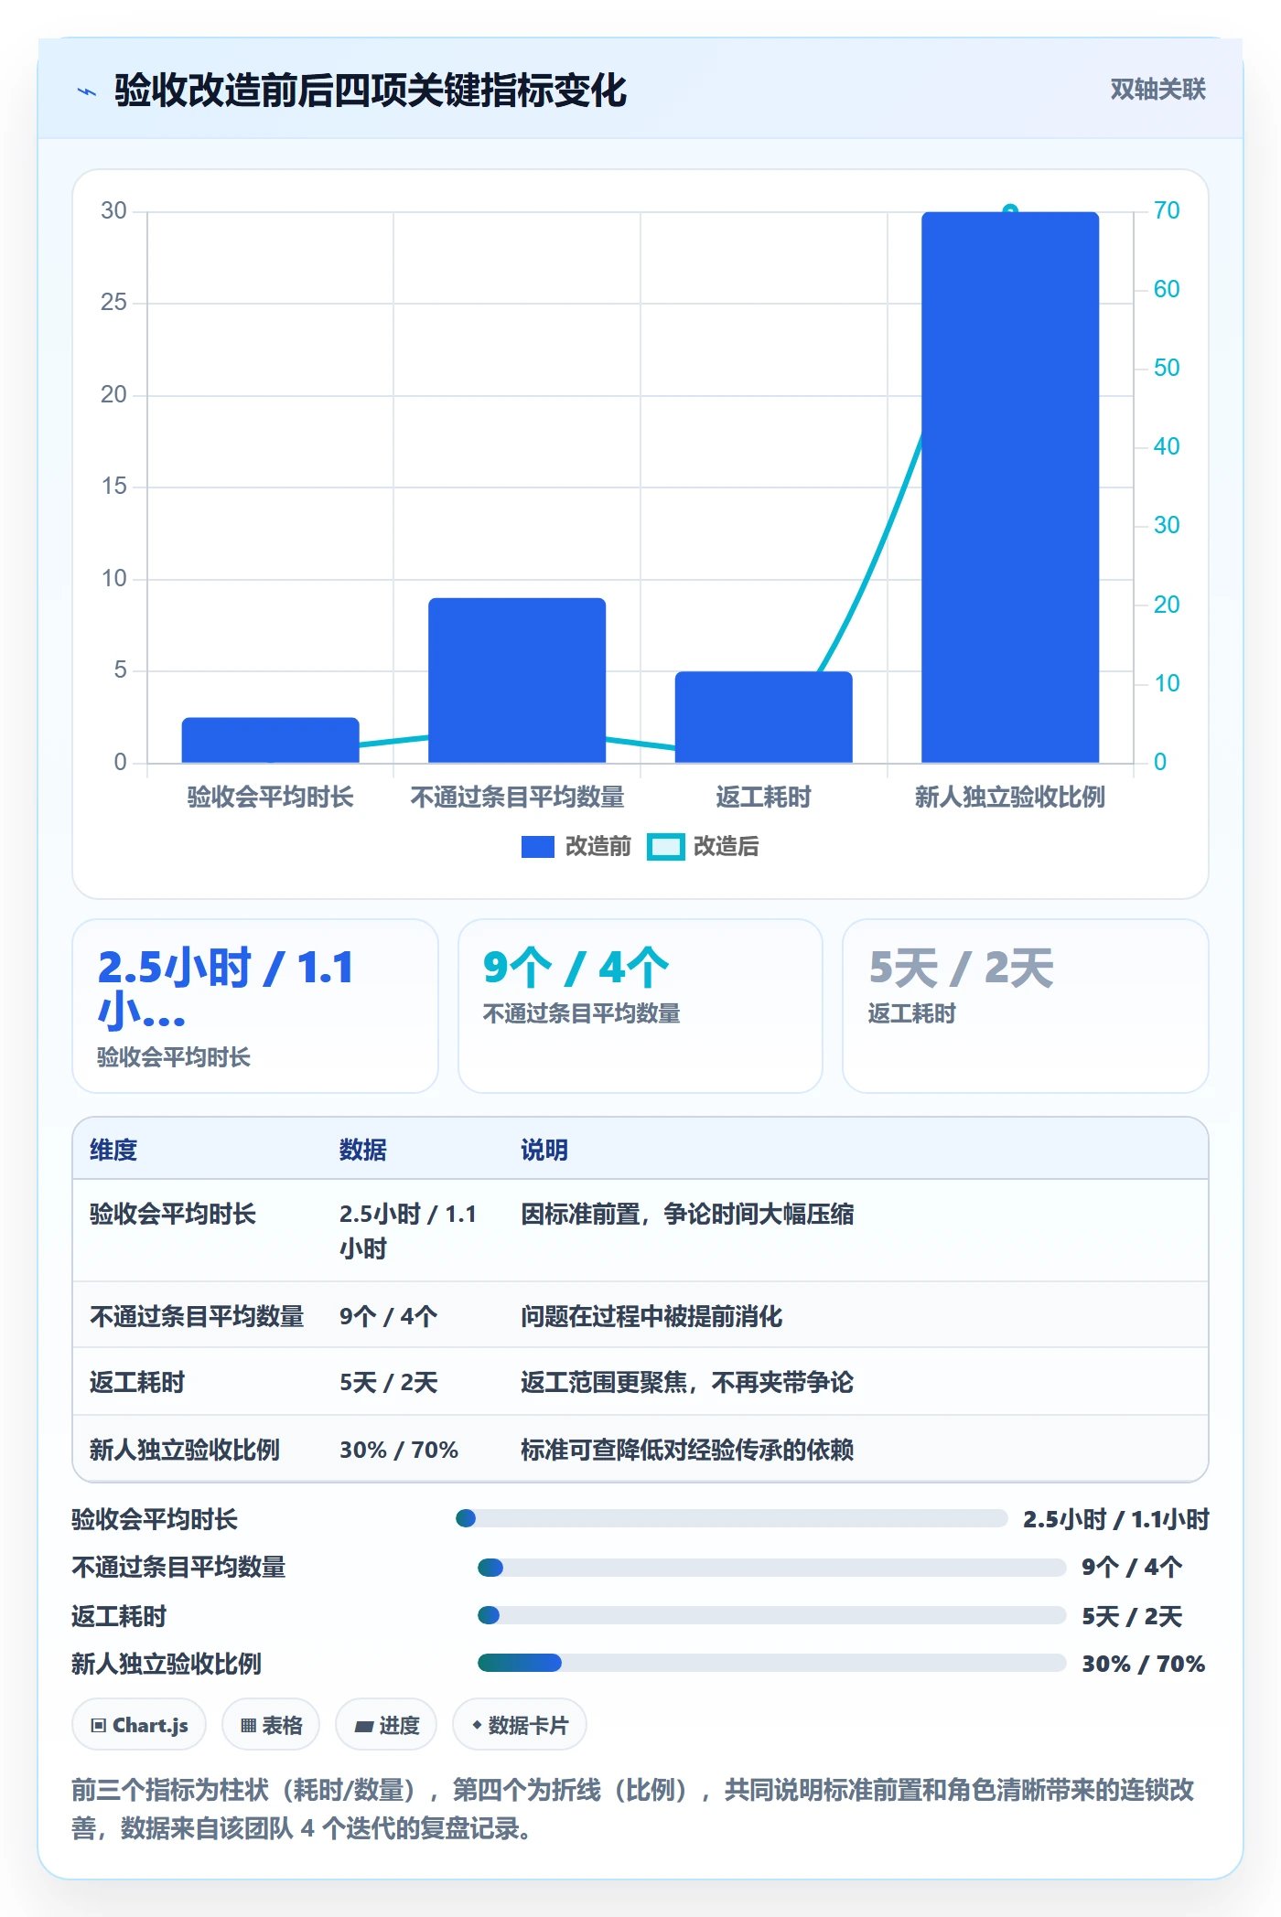Click the line point atop the fourth bar
This screenshot has width=1281, height=1917.
pos(1010,211)
